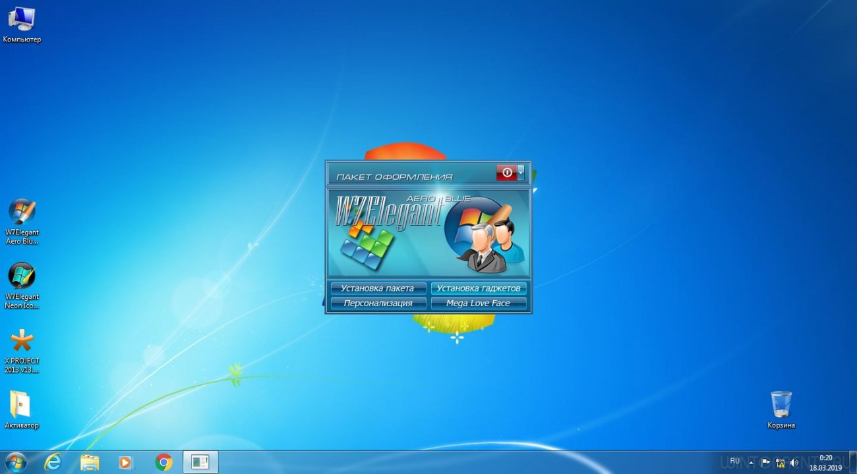The width and height of the screenshot is (857, 474).
Task: Click the RU language indicator
Action: (x=734, y=461)
